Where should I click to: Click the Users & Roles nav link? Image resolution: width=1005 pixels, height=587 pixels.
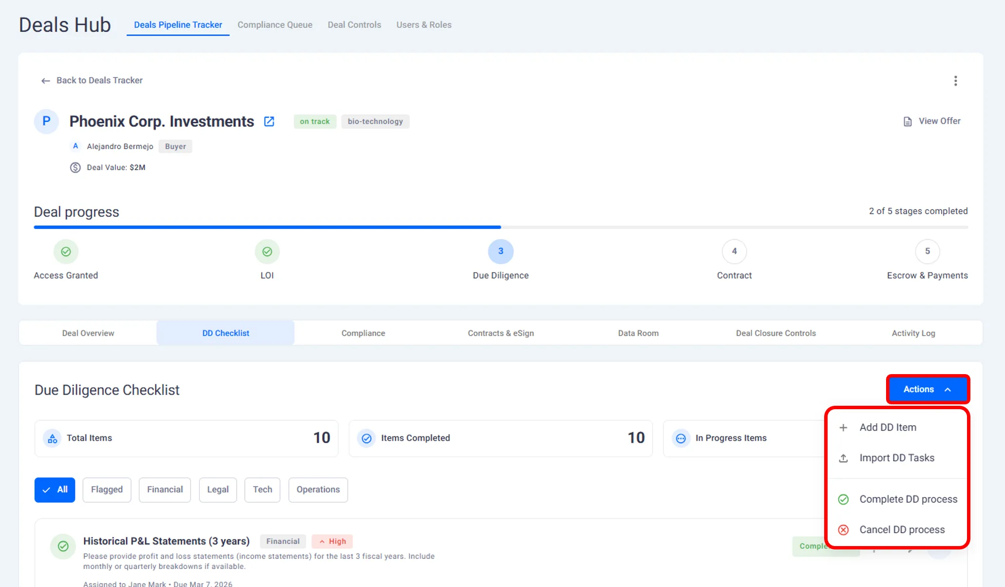pyautogui.click(x=424, y=25)
